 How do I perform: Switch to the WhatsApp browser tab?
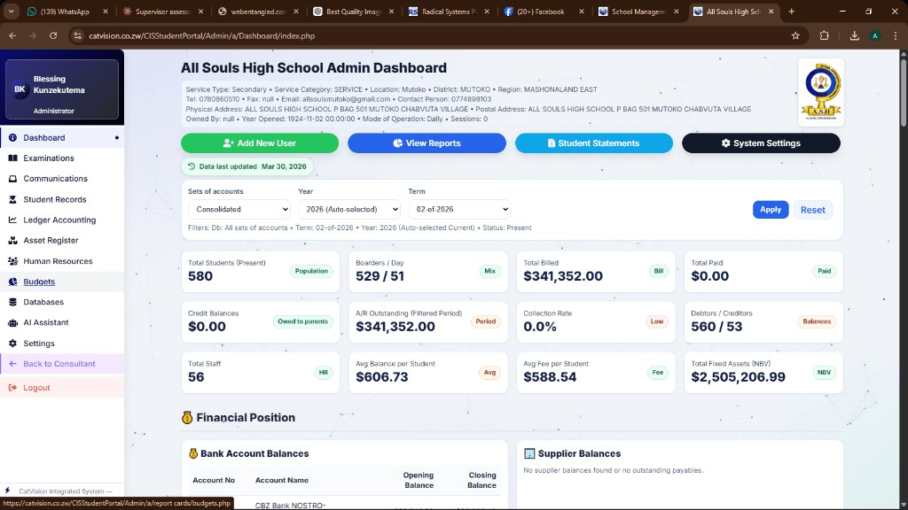click(x=65, y=12)
